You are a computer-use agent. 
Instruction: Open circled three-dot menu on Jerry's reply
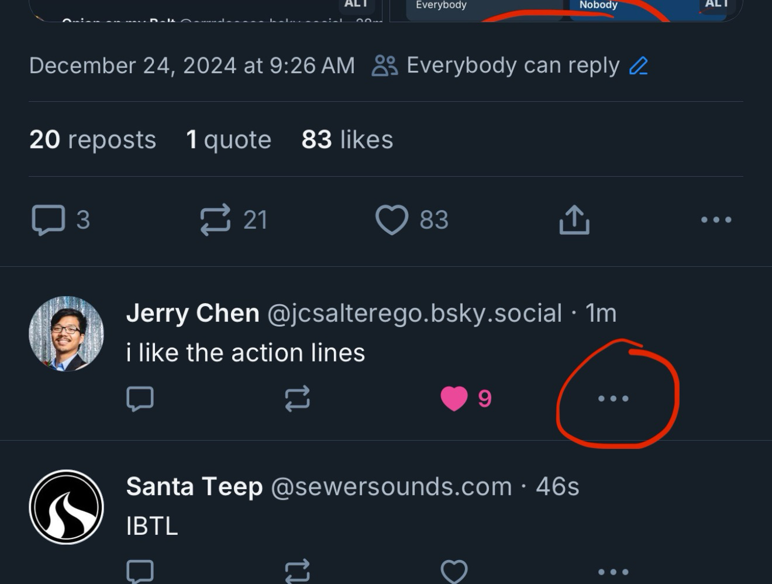coord(613,399)
